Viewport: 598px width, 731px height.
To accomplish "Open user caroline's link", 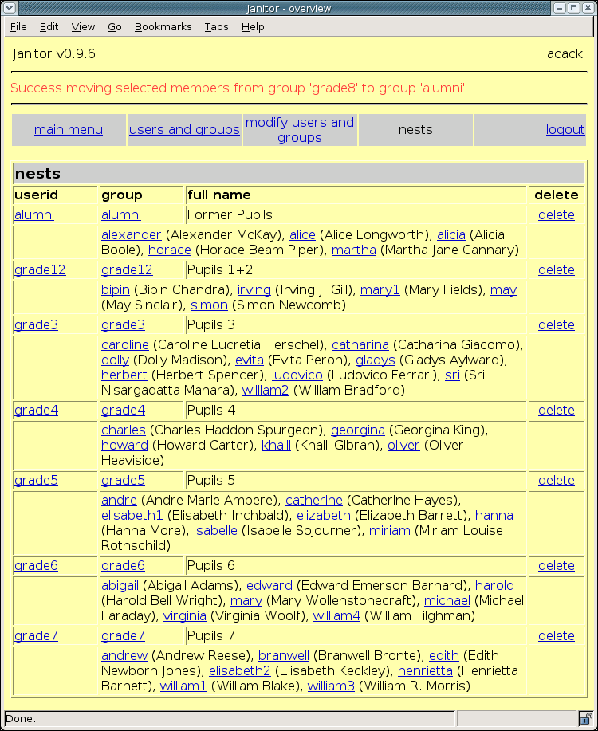I will pyautogui.click(x=125, y=345).
